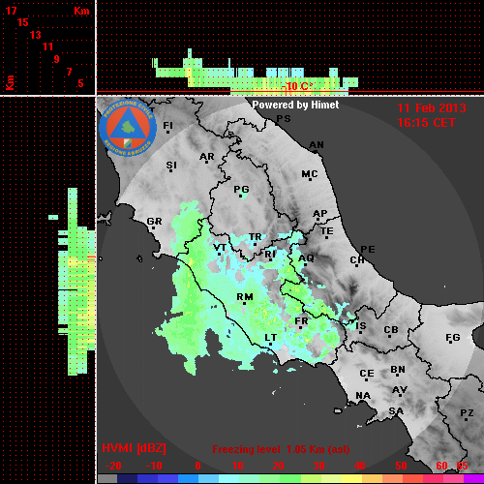Click the SA city label
The height and width of the screenshot is (484, 484).
point(396,411)
